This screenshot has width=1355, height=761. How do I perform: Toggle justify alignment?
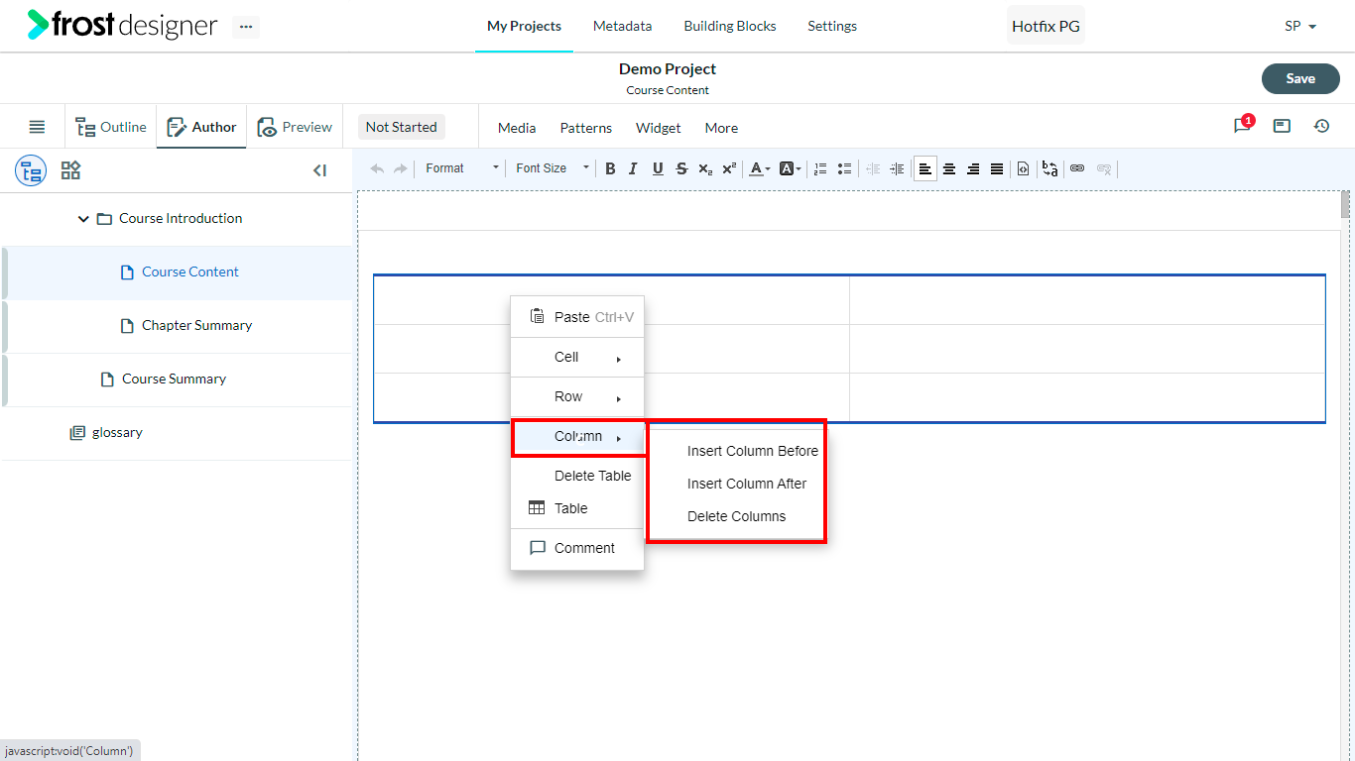(x=997, y=168)
